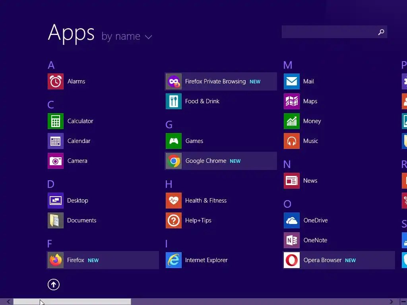Click the 'Money' label text
Viewport: 407px width, 305px height.
[312, 122]
